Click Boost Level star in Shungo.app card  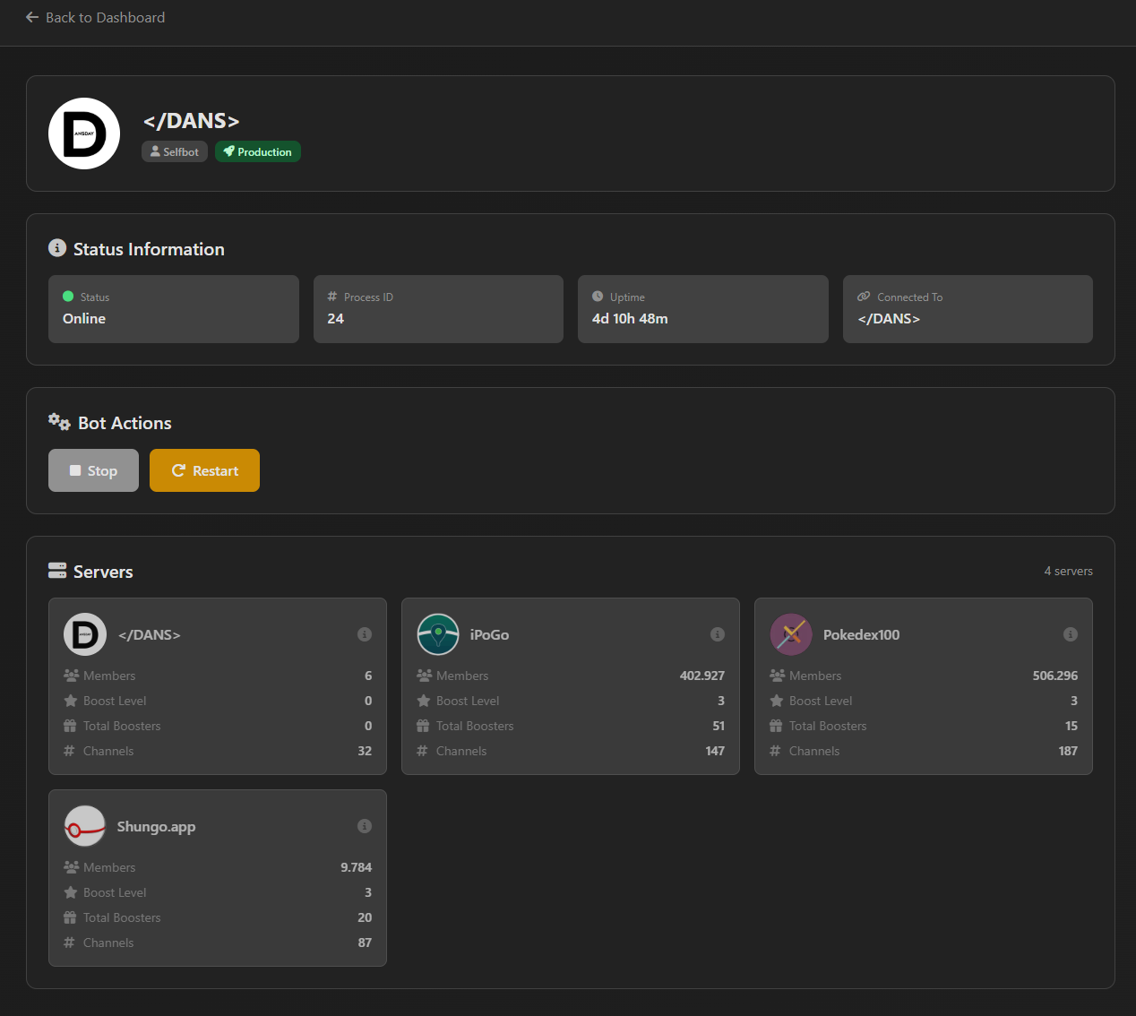(71, 892)
